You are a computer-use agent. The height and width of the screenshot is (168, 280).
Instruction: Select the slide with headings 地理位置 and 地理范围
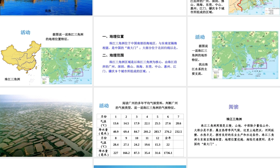tap(140, 52)
